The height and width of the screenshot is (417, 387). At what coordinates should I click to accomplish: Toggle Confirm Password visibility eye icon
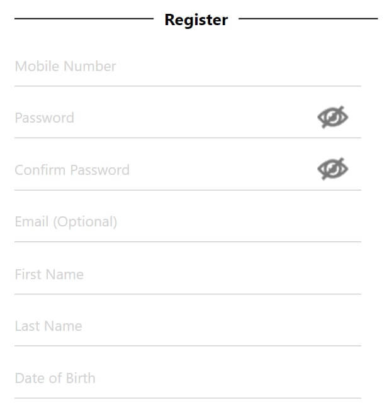[x=332, y=169]
